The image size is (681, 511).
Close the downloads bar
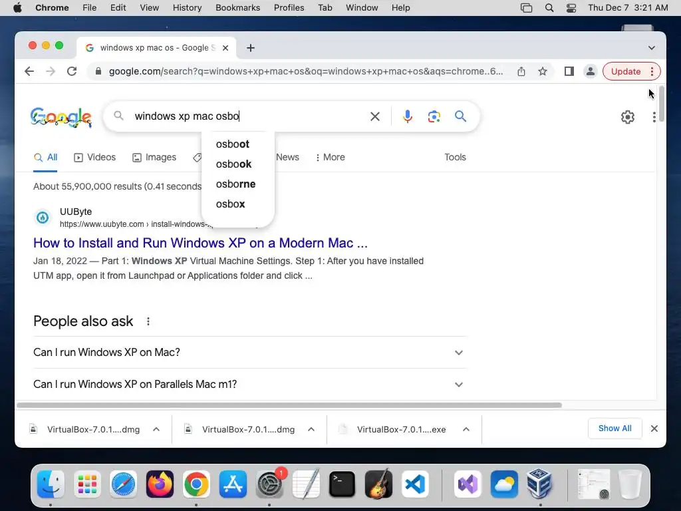tap(654, 428)
